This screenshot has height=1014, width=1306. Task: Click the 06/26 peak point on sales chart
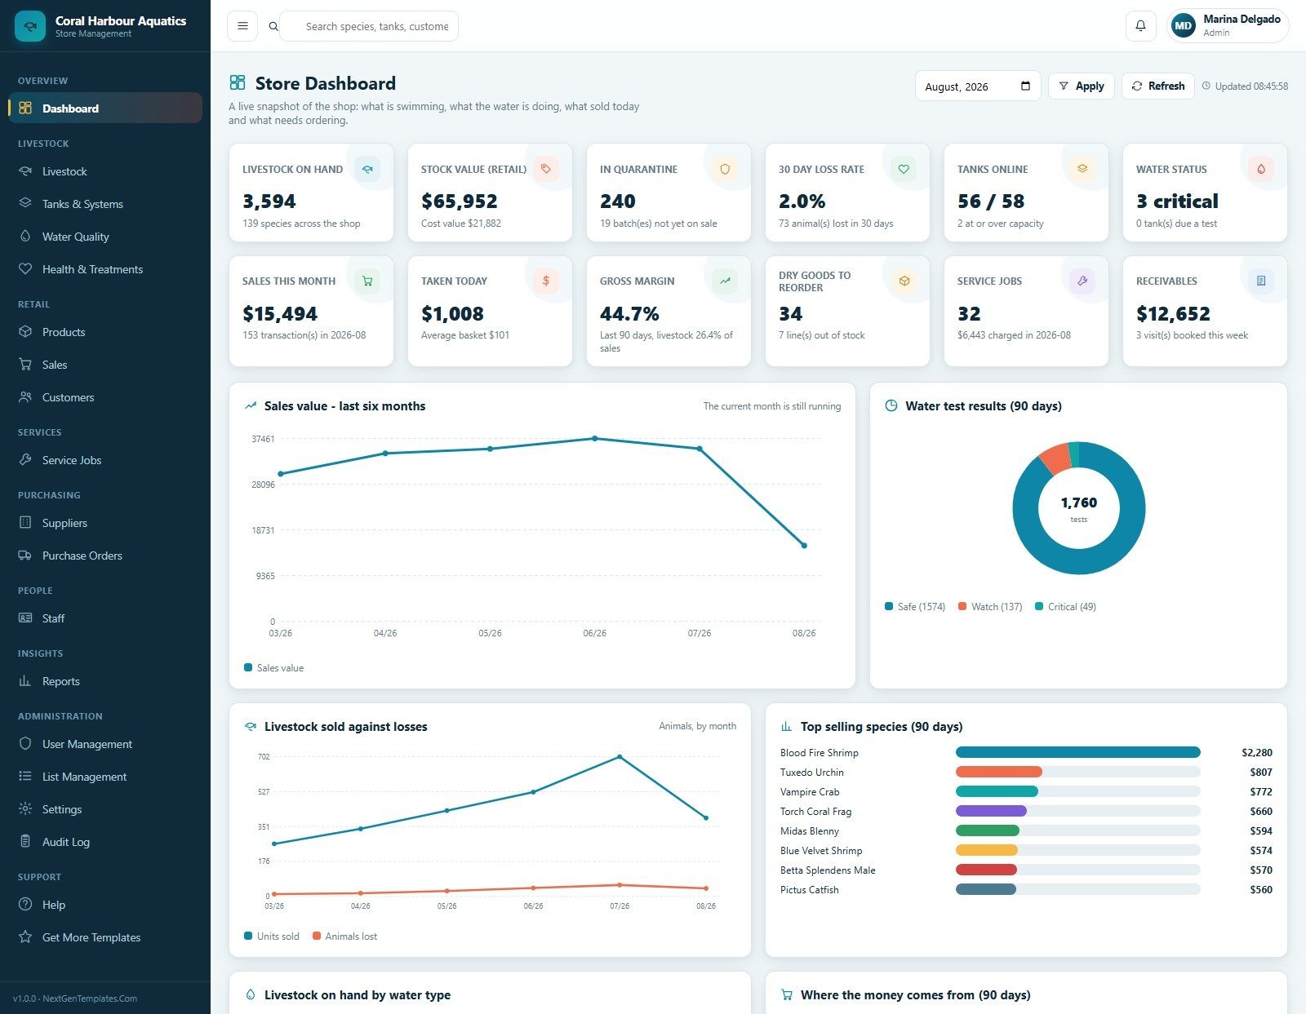tap(594, 438)
